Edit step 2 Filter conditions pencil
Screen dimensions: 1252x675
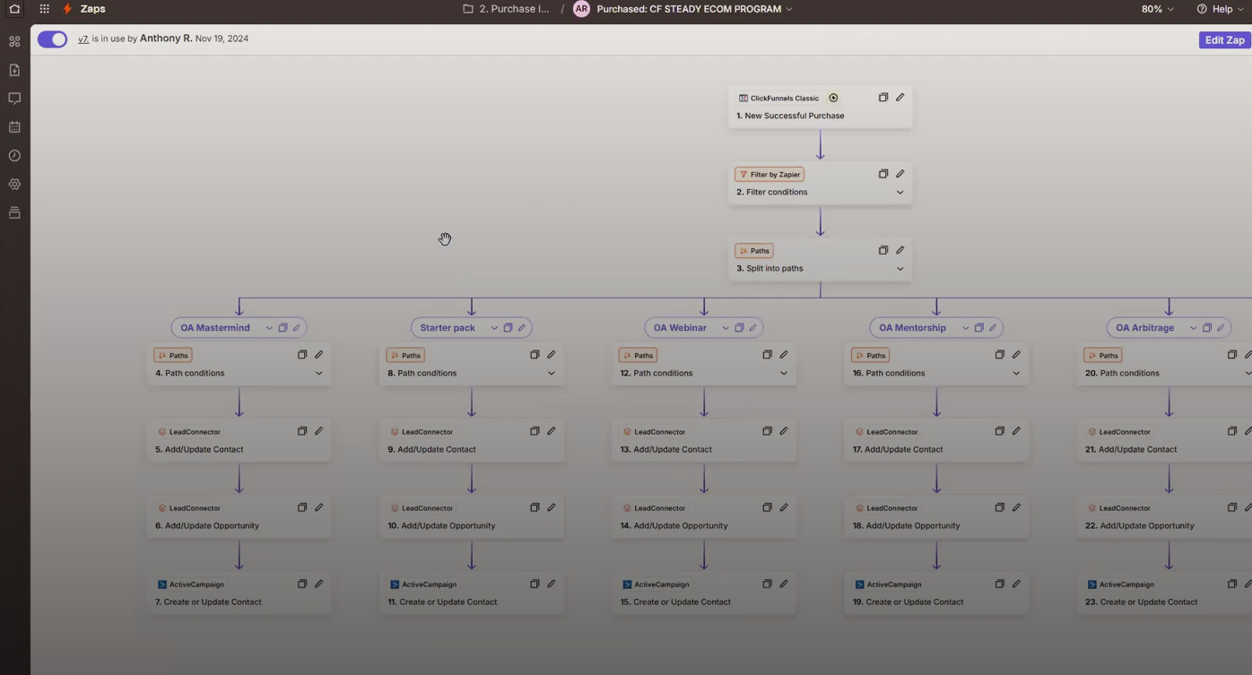[900, 174]
